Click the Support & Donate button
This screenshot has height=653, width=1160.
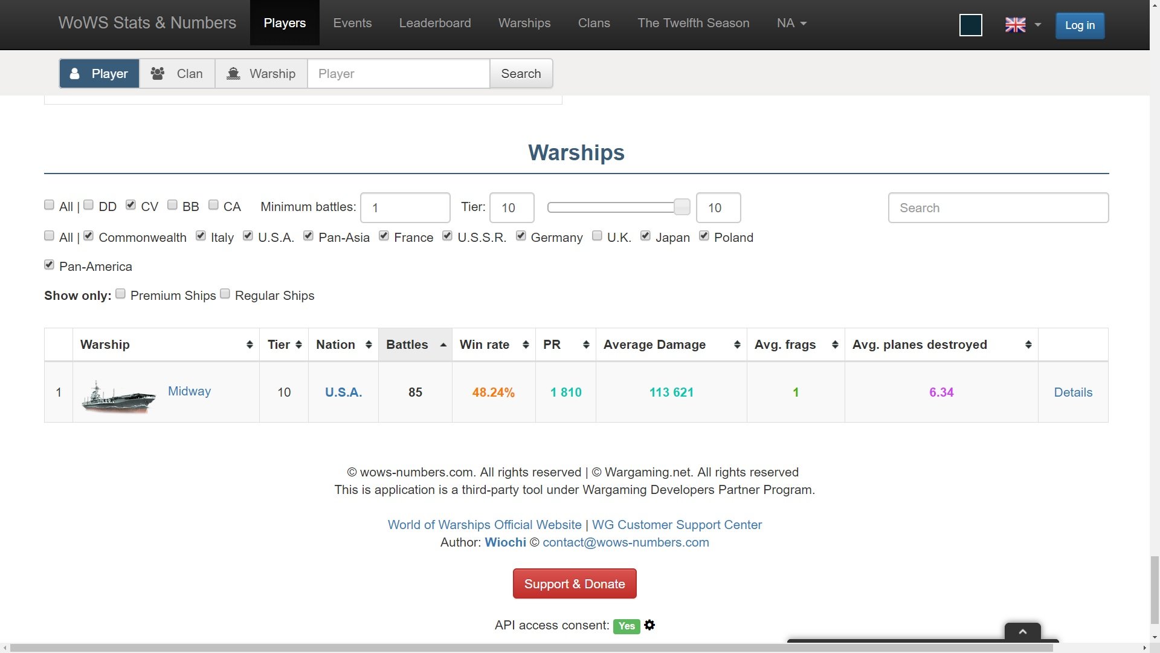point(574,583)
